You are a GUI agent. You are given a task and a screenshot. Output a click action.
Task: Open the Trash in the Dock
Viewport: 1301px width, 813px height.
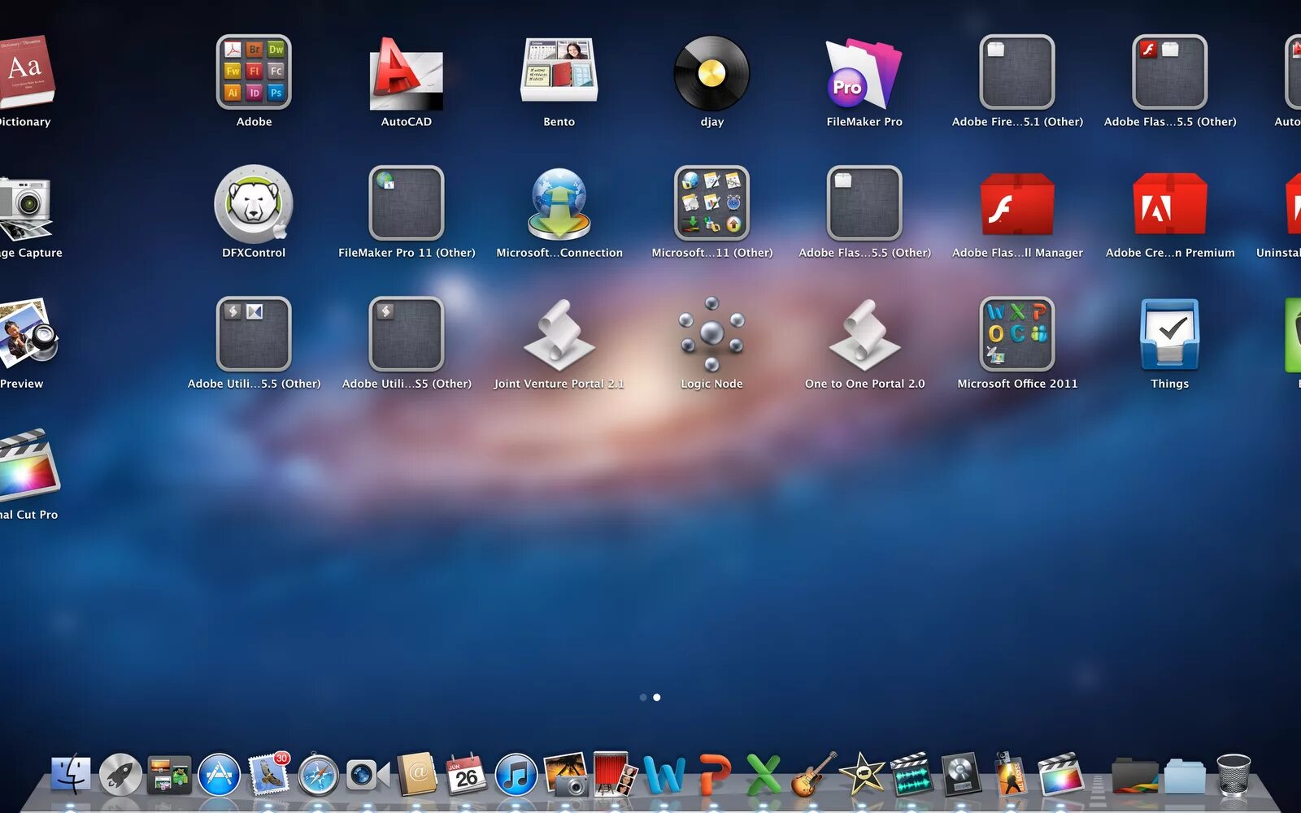pyautogui.click(x=1234, y=775)
